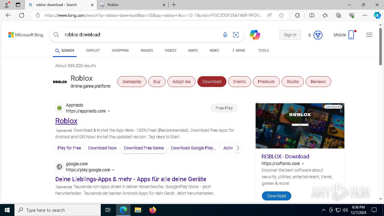Screen dimensions: 384x216
Task: Search using voice microphone icon
Action: pos(225,35)
